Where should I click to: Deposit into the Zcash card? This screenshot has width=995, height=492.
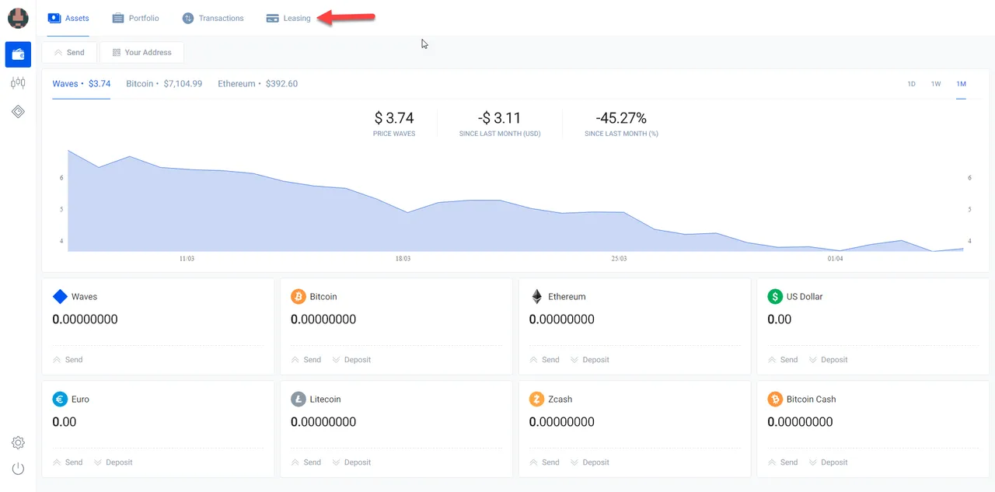click(590, 462)
